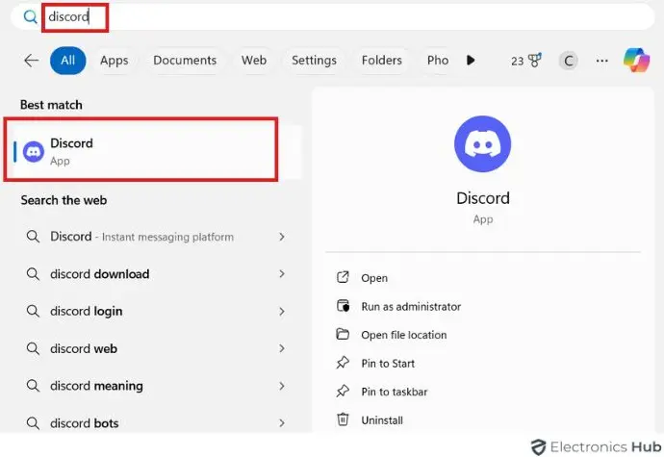
Task: Click the Open external-link icon
Action: click(343, 277)
